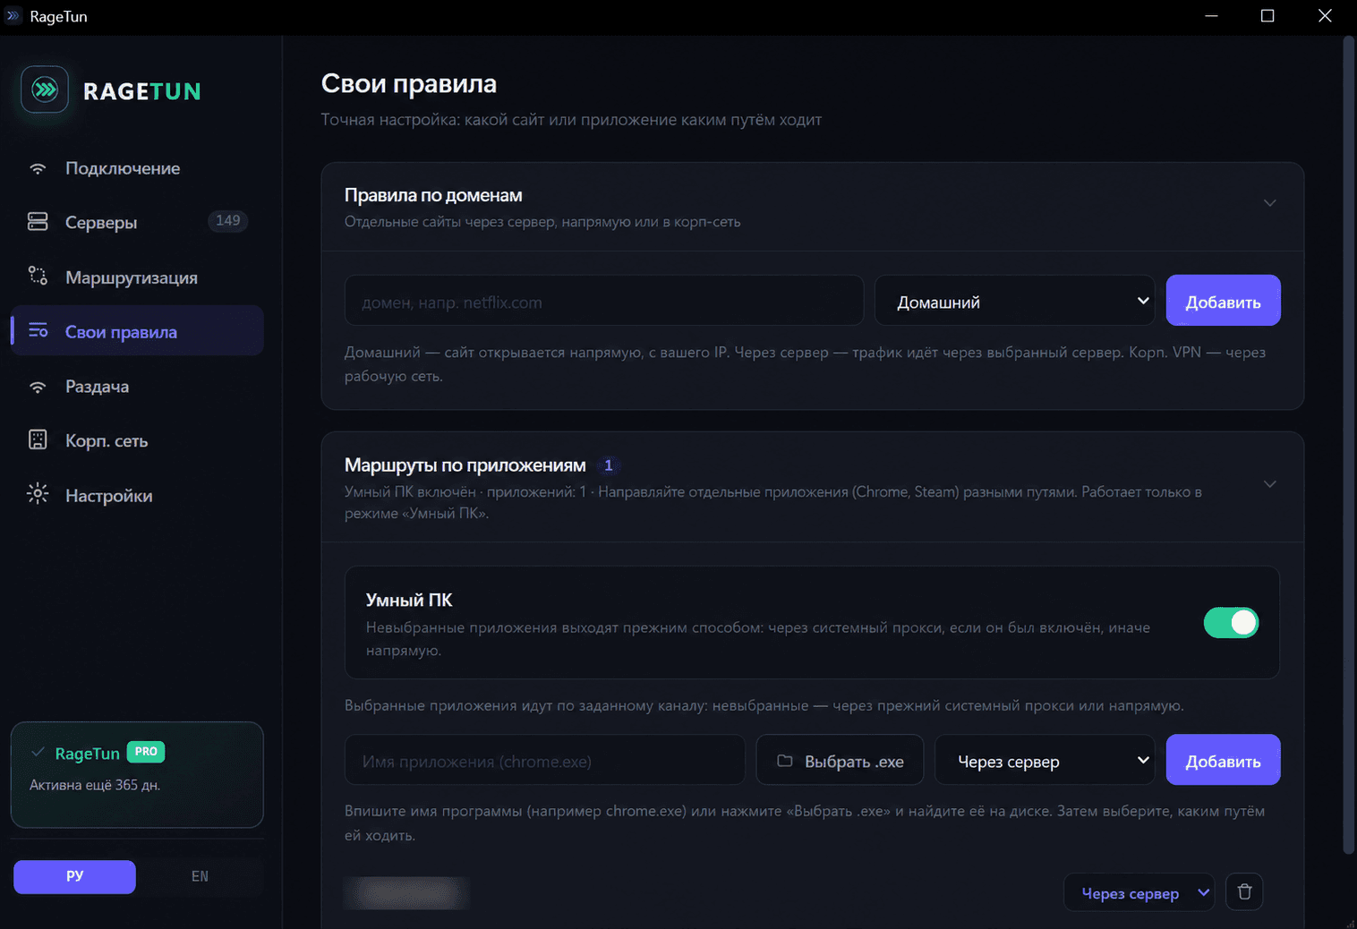Click the vertical scrollbar of the page
Image resolution: width=1357 pixels, height=929 pixels.
[1349, 446]
